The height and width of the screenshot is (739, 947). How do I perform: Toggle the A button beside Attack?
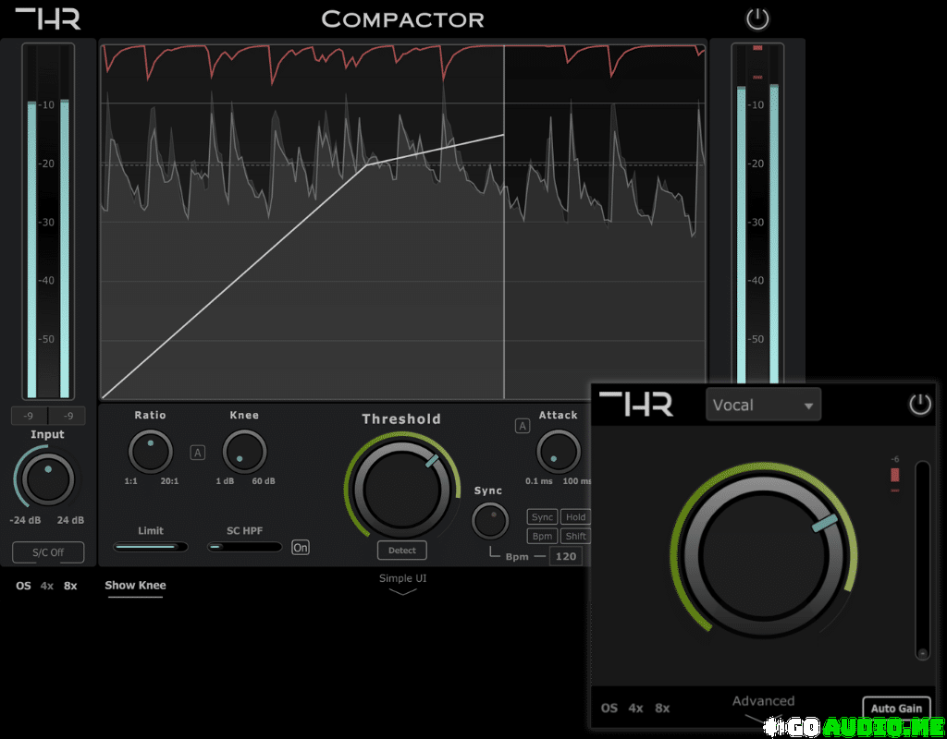coord(523,426)
